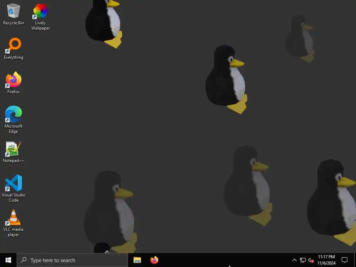Image resolution: width=356 pixels, height=267 pixels.
Task: Open the network status tray icon
Action: click(303, 260)
